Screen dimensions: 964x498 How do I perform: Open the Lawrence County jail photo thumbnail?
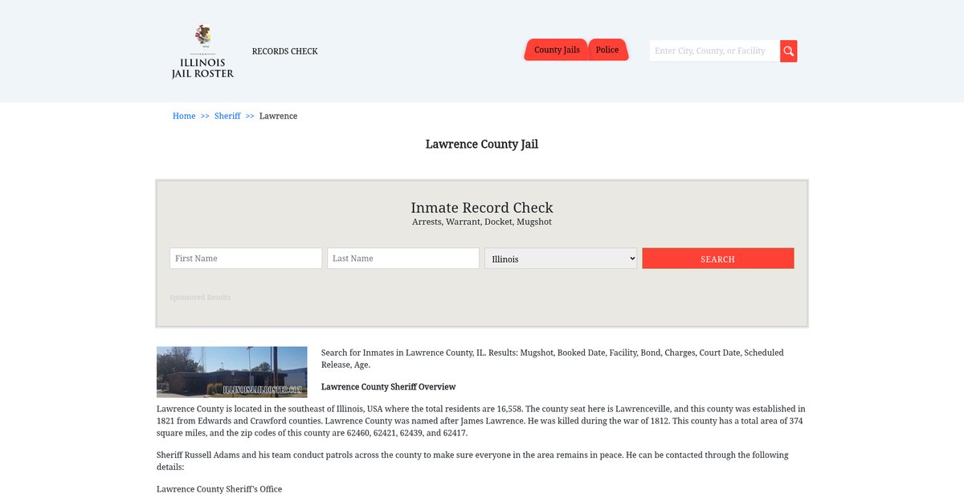(x=232, y=372)
